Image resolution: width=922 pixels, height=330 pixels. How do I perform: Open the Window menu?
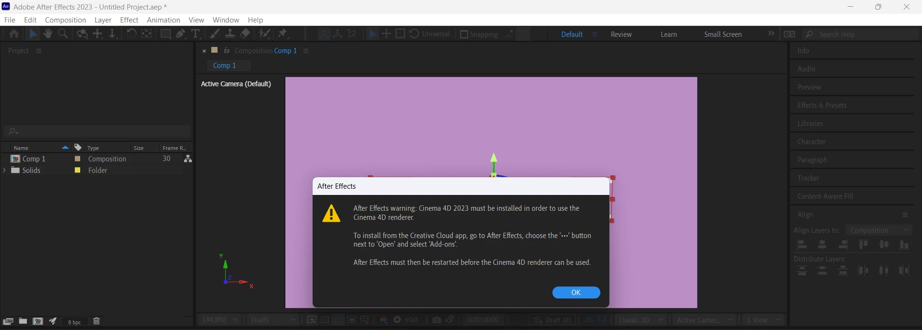coord(226,20)
